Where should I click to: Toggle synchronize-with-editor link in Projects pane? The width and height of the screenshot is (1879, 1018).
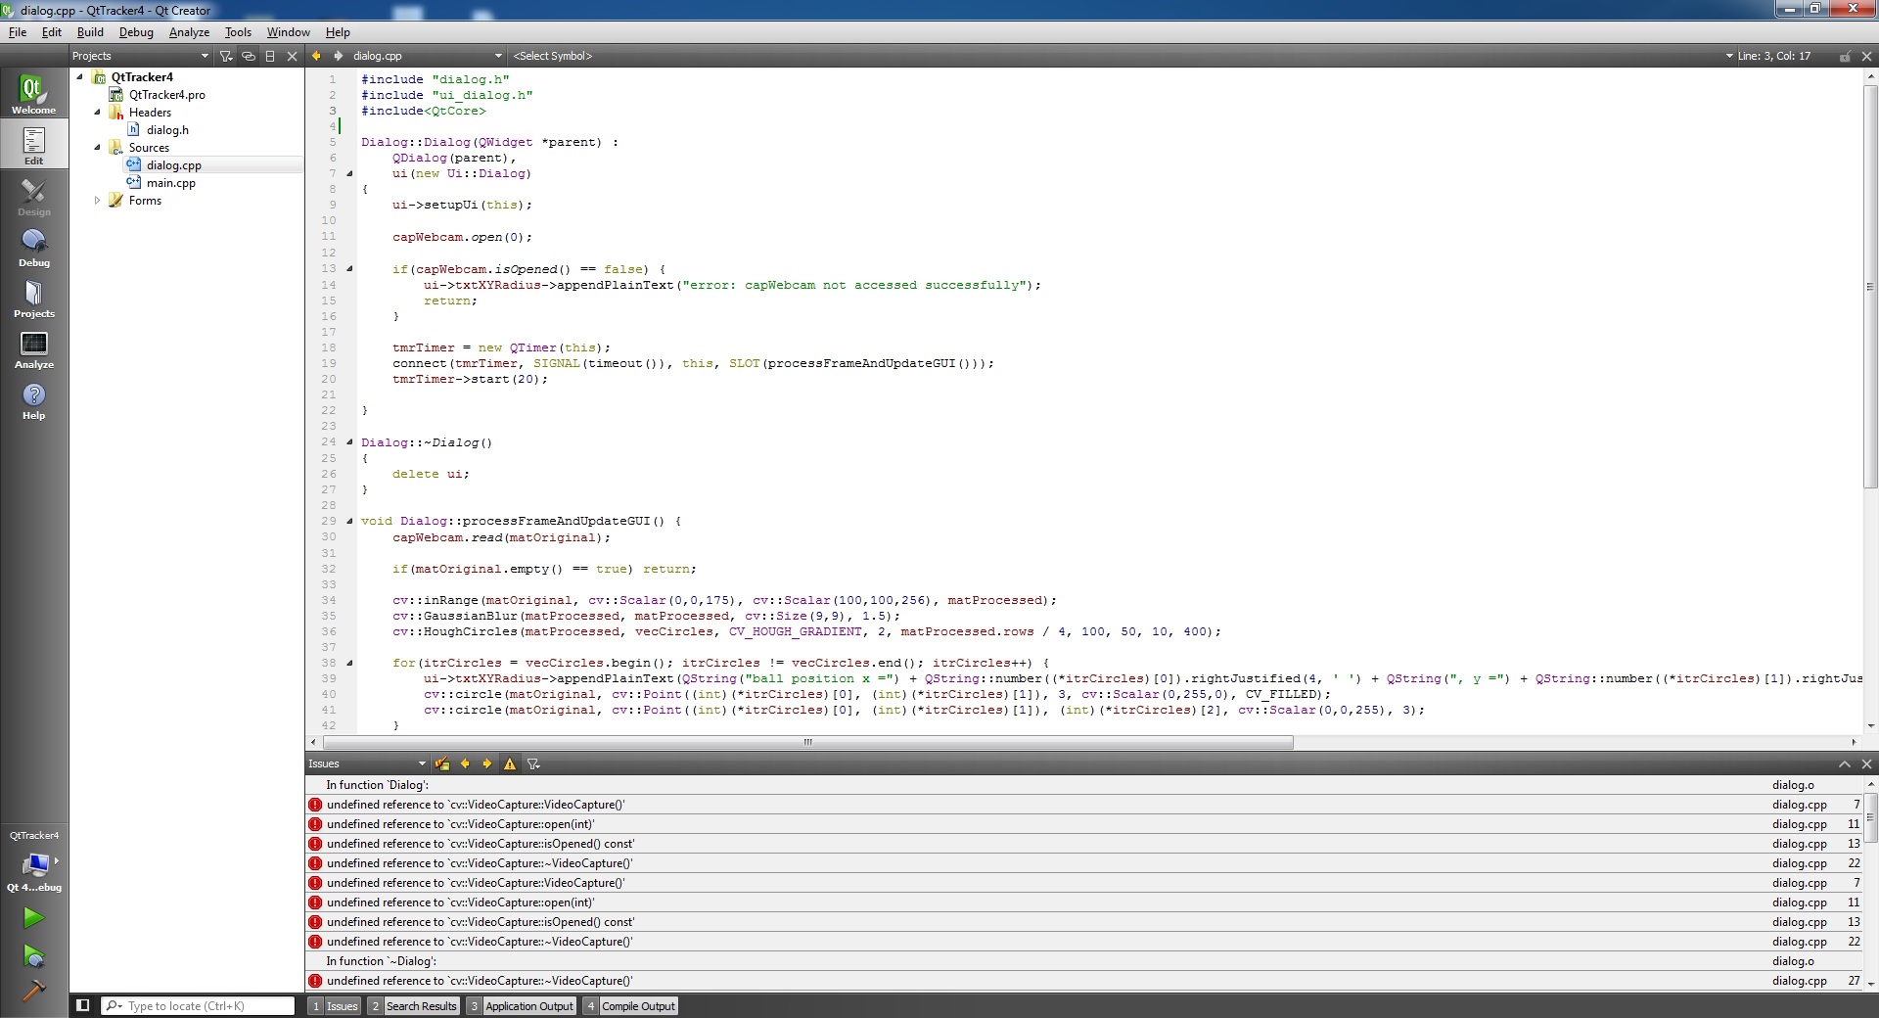pyautogui.click(x=249, y=56)
